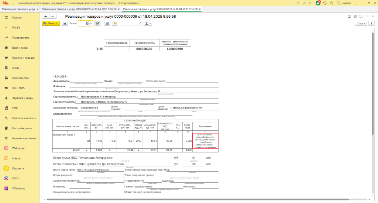Open the PO.BY section

20,28
